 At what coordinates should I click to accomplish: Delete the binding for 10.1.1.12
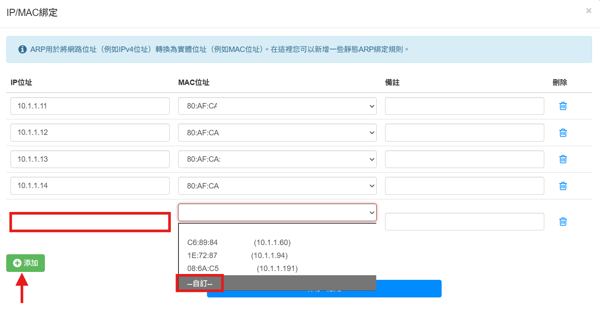tap(563, 132)
